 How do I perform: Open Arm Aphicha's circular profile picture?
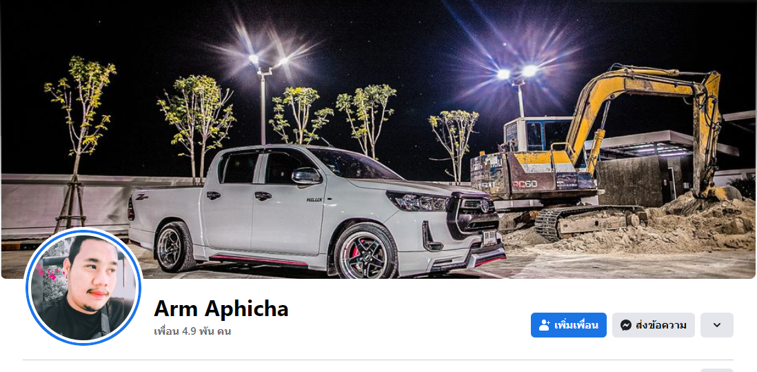[x=83, y=287]
